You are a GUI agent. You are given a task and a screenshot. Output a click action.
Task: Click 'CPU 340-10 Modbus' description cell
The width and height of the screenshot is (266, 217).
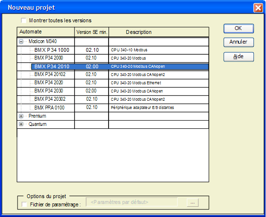click(158, 50)
